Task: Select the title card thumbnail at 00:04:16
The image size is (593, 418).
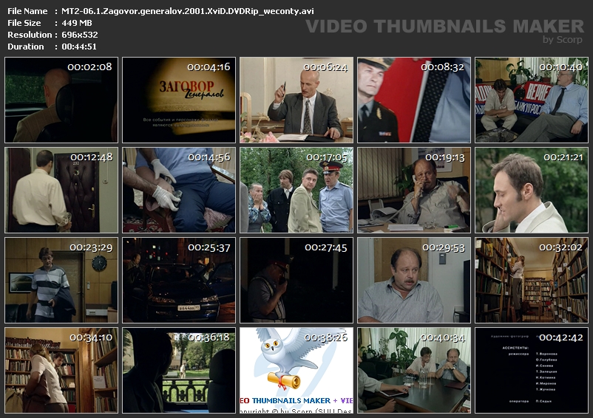Action: (x=179, y=100)
